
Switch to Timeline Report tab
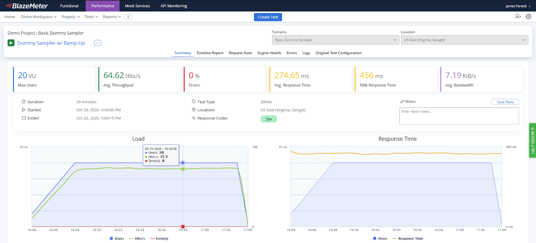210,53
